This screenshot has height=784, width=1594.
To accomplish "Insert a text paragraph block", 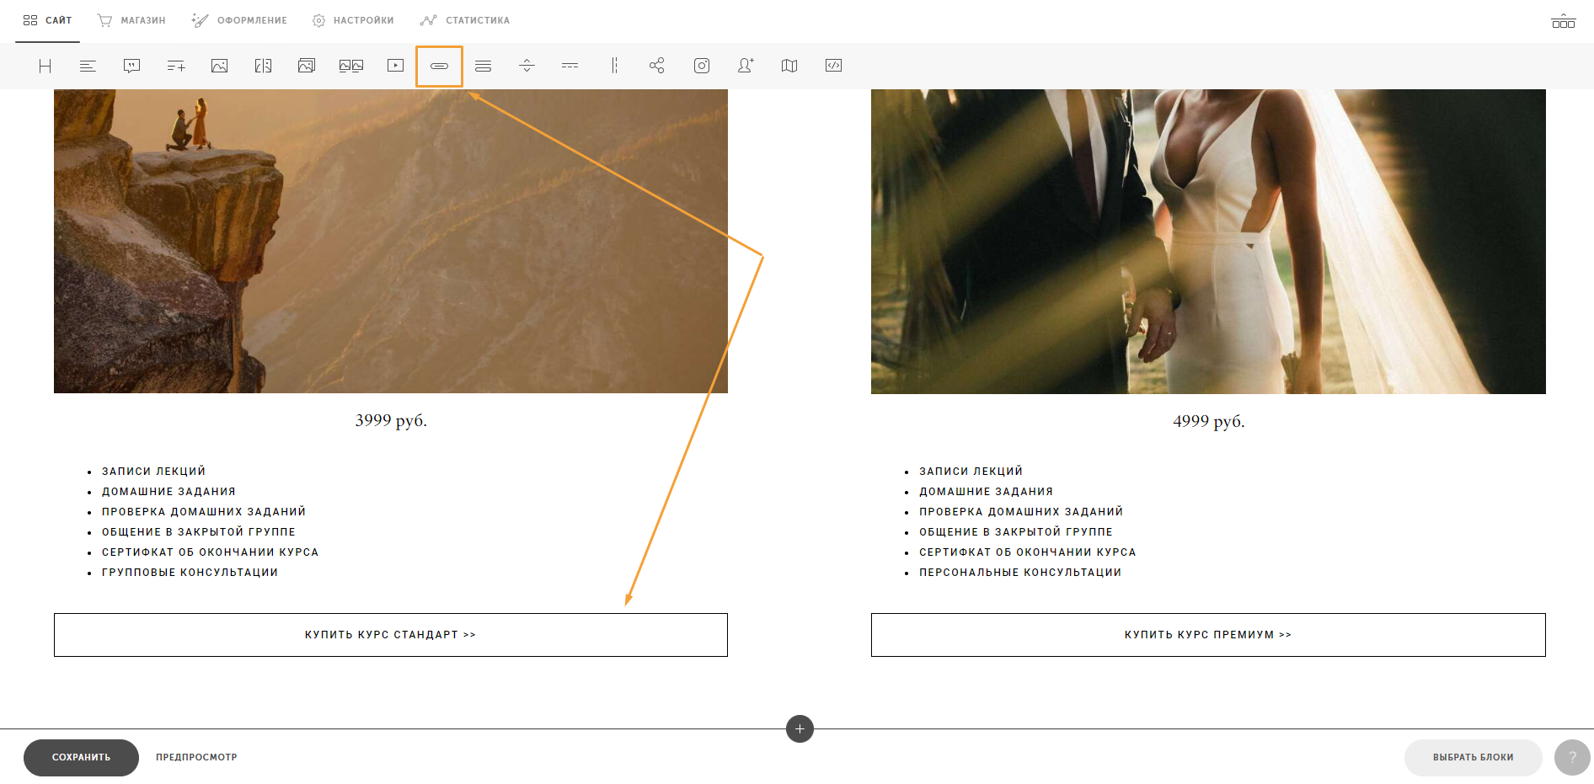I will tap(88, 66).
